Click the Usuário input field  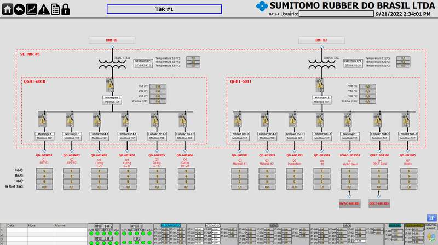[x=336, y=14]
